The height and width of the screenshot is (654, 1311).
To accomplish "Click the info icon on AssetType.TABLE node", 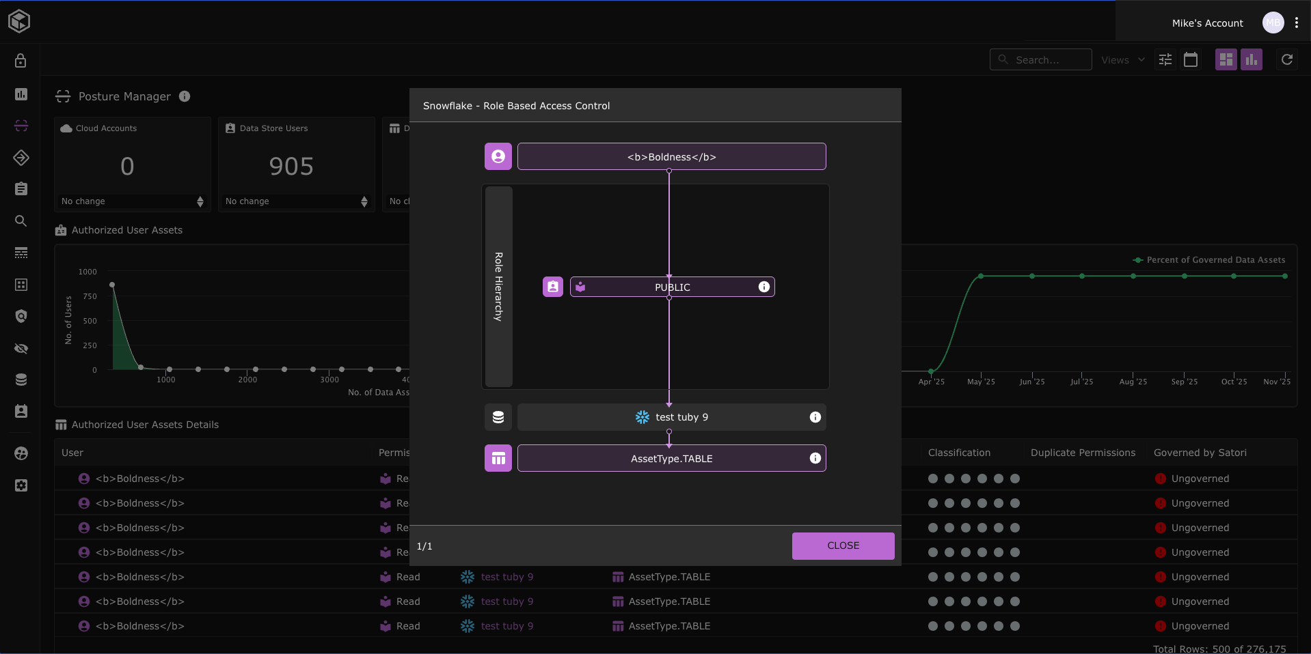I will click(815, 458).
